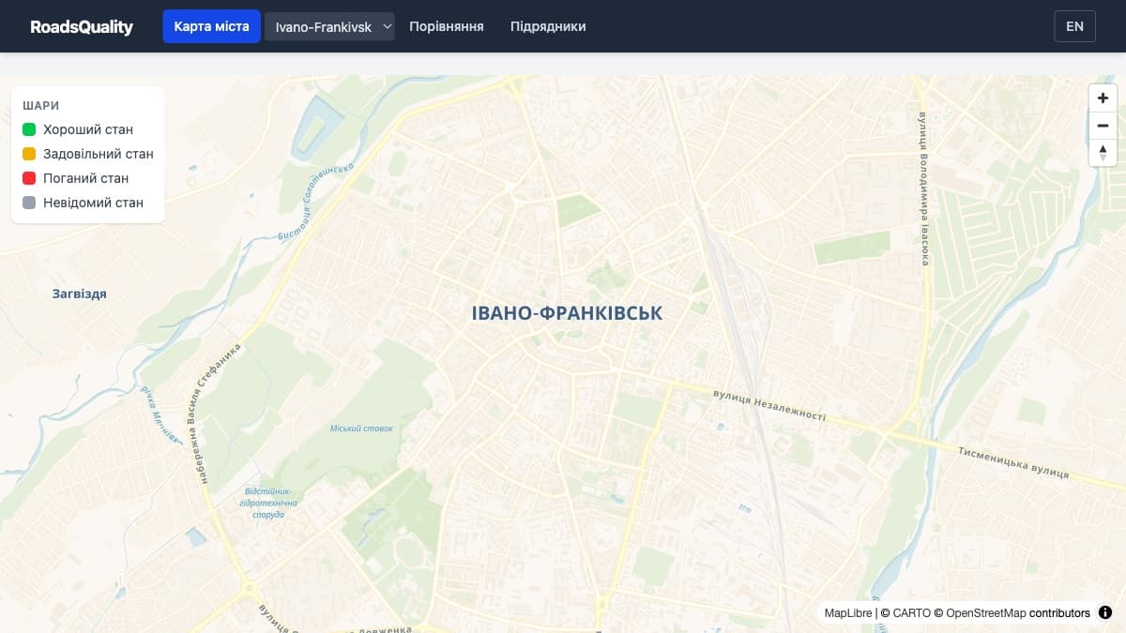Reset map bearing with compass control
The height and width of the screenshot is (633, 1126).
point(1103,152)
